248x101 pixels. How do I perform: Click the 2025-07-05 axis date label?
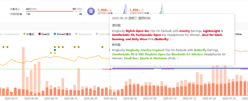pos(150,99)
